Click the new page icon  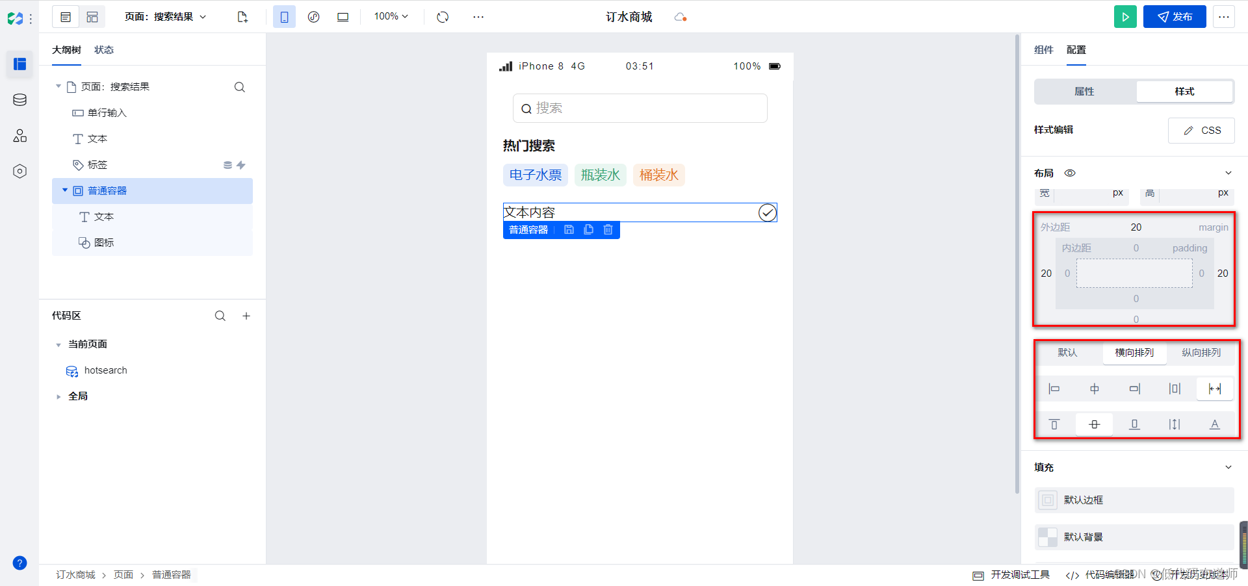tap(242, 17)
